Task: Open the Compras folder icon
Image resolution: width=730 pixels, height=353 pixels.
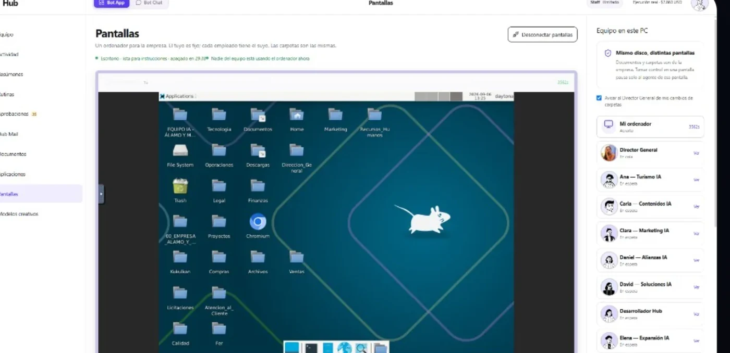Action: pos(219,258)
